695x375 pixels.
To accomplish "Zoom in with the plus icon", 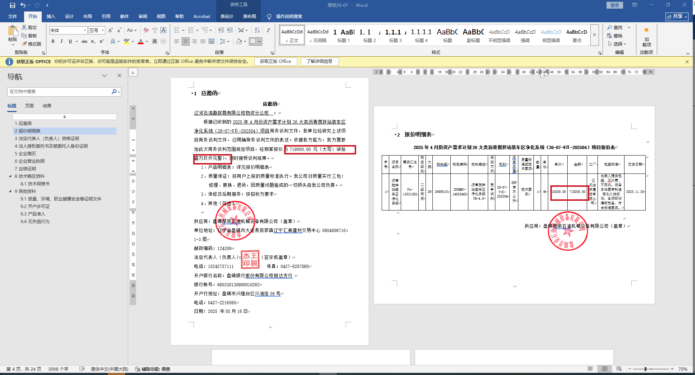I will coord(672,369).
